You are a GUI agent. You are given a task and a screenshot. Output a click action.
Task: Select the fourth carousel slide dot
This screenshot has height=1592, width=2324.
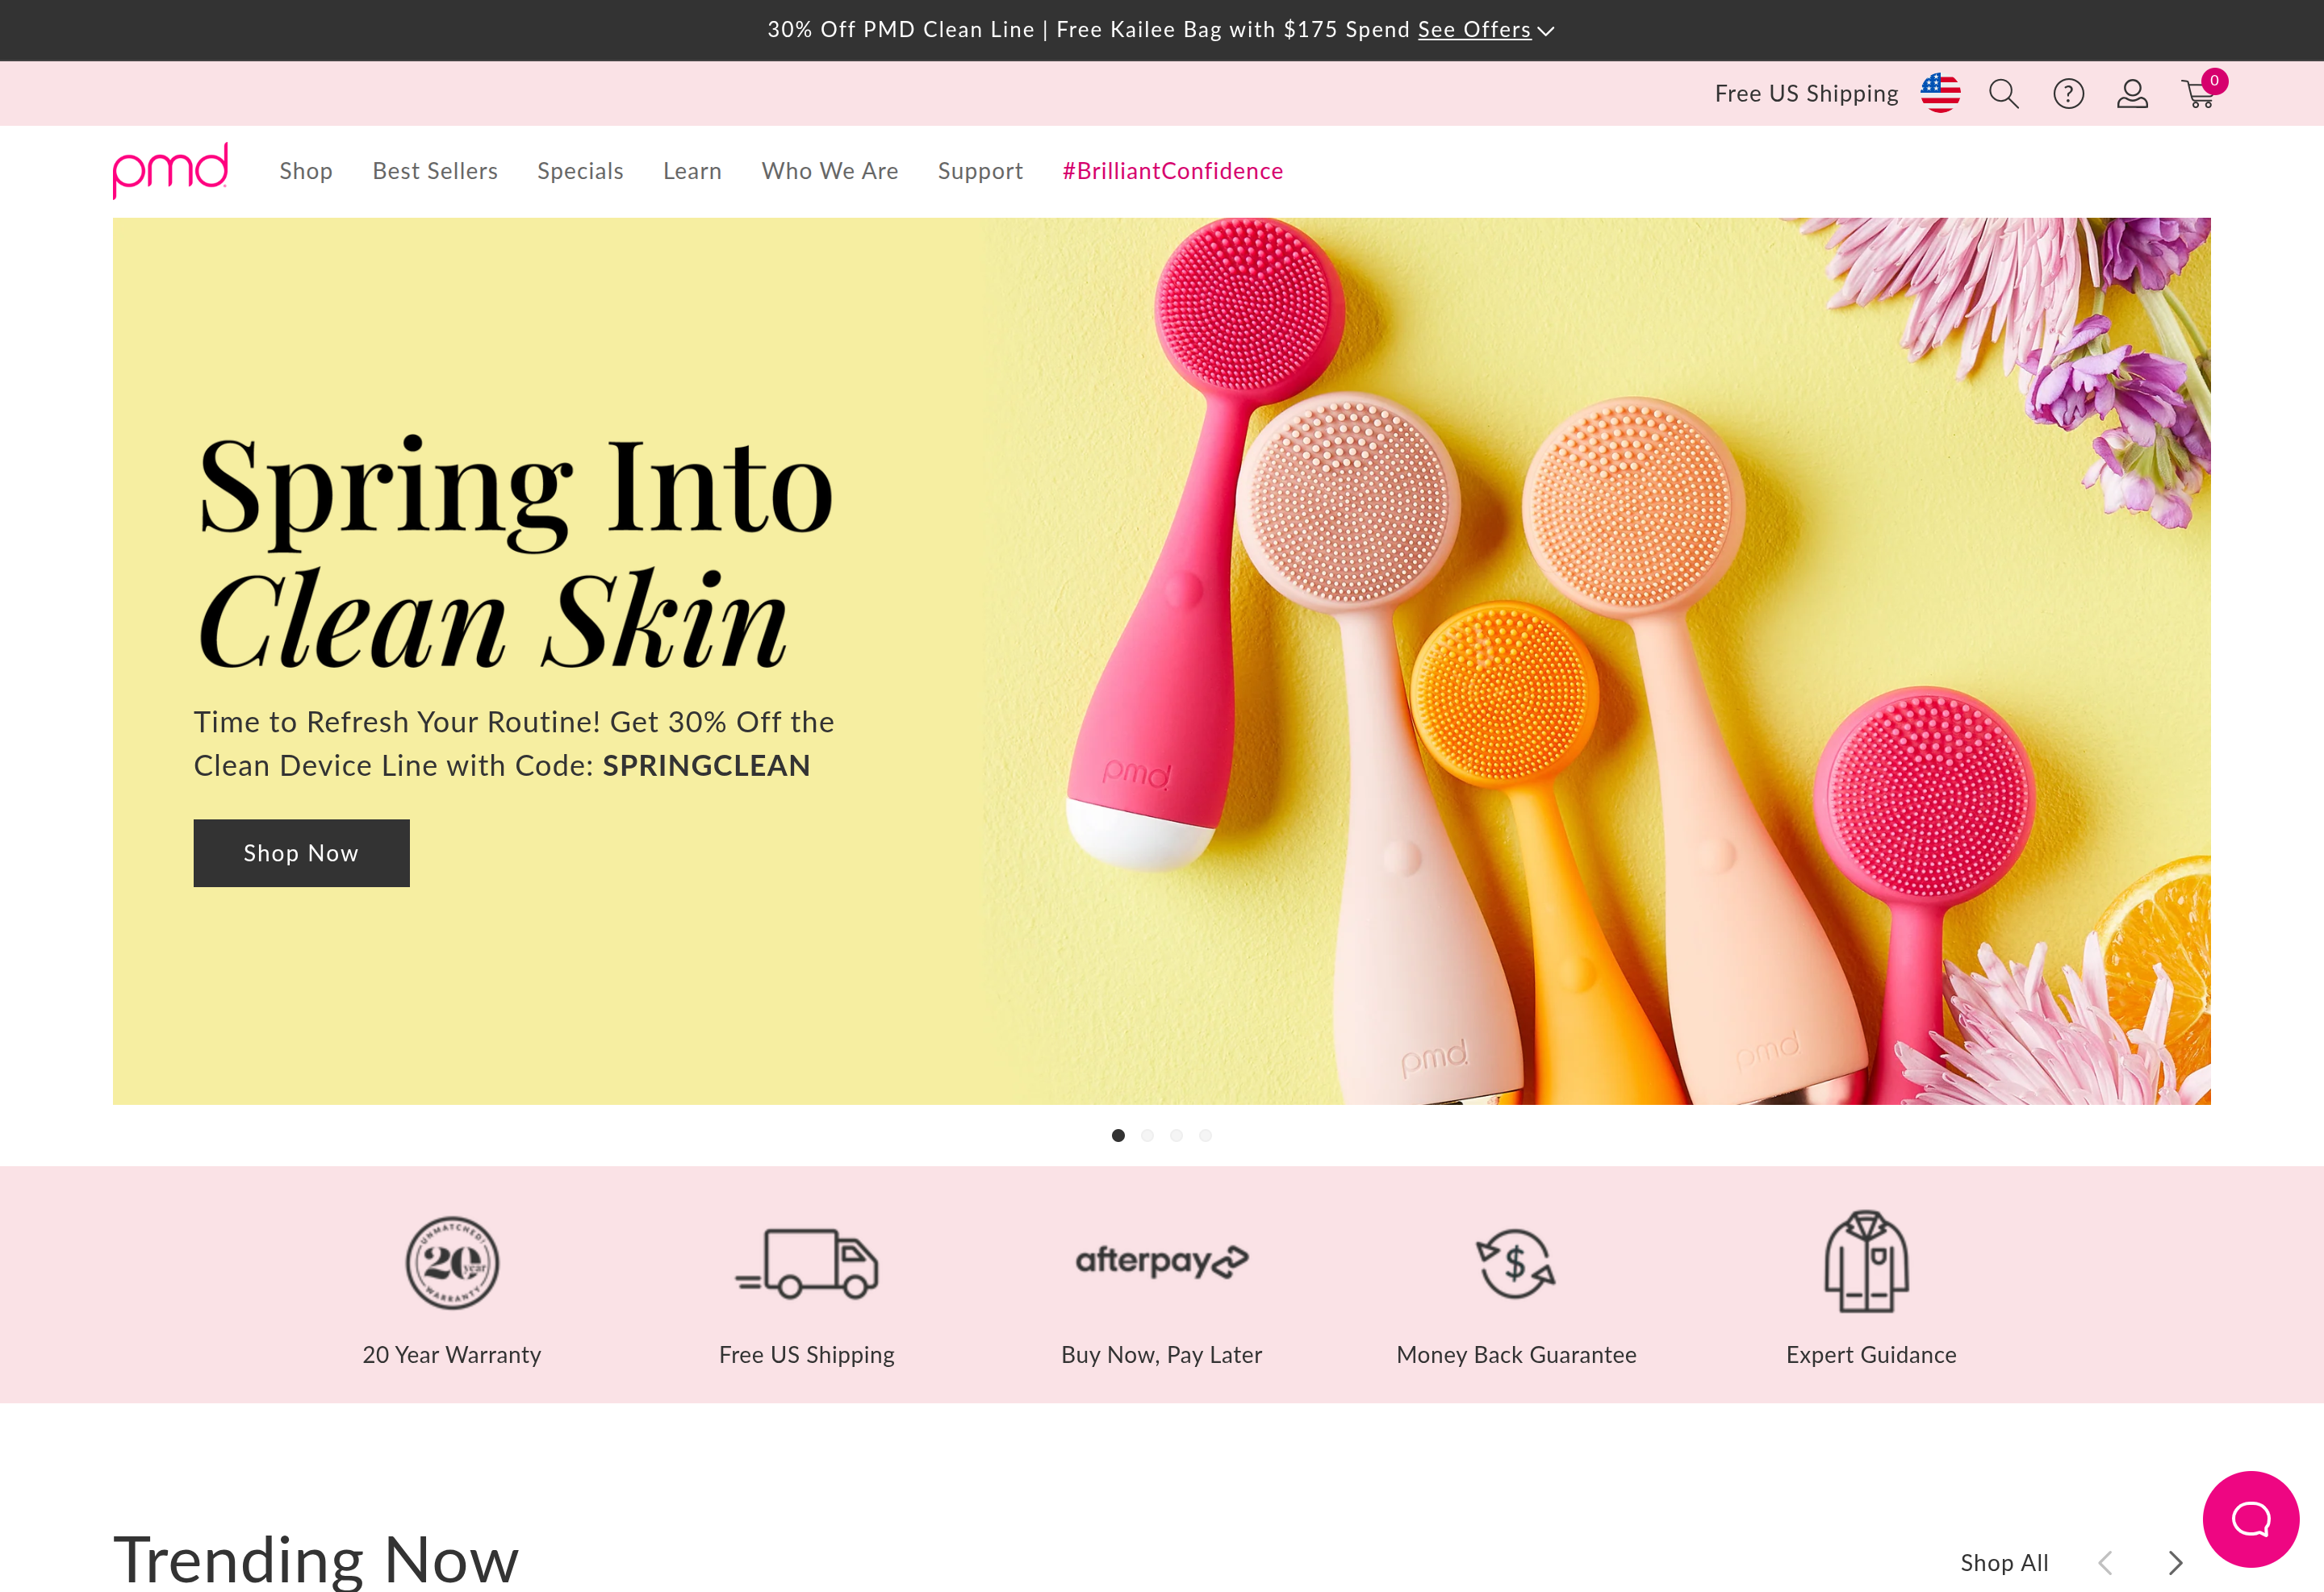(1205, 1136)
